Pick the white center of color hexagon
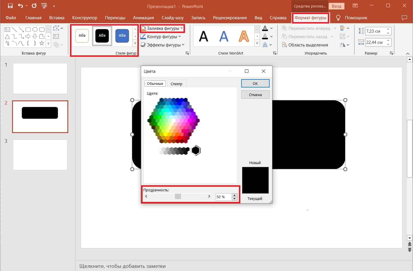This screenshot has width=413, height=271. click(174, 120)
